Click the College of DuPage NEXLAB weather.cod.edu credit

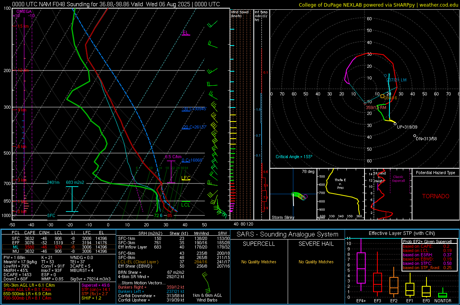[378, 5]
